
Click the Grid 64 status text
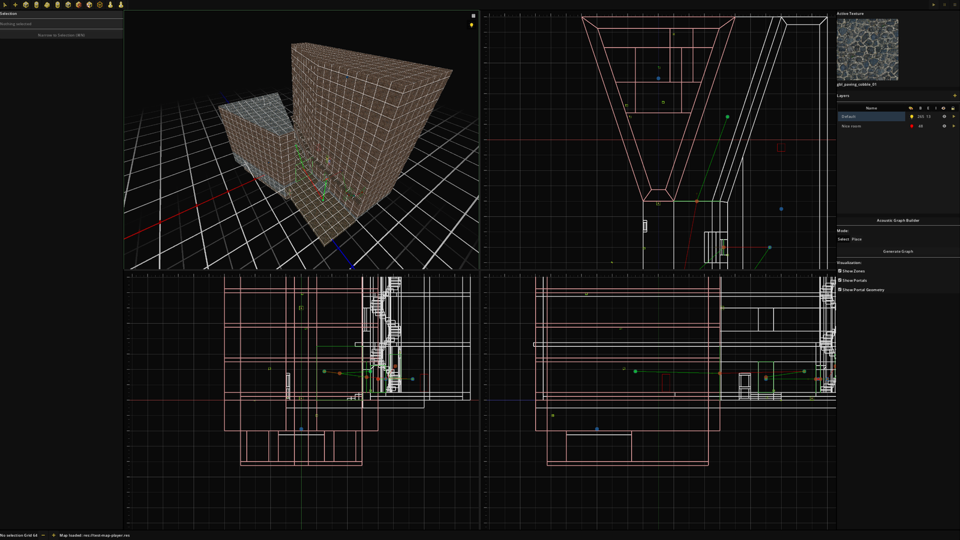30,535
